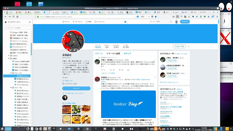This screenshot has width=233, height=131.
Task: Collapse the グループA folder
Action: 11,73
